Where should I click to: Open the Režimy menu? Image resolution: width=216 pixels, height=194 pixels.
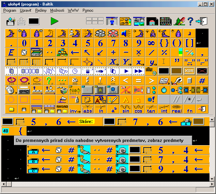(x=41, y=10)
